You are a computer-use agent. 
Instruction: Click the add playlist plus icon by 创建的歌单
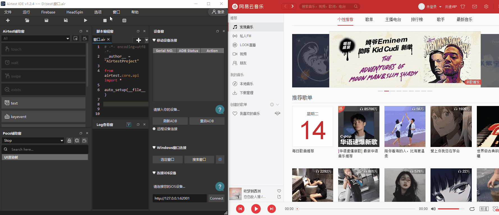pyautogui.click(x=272, y=105)
